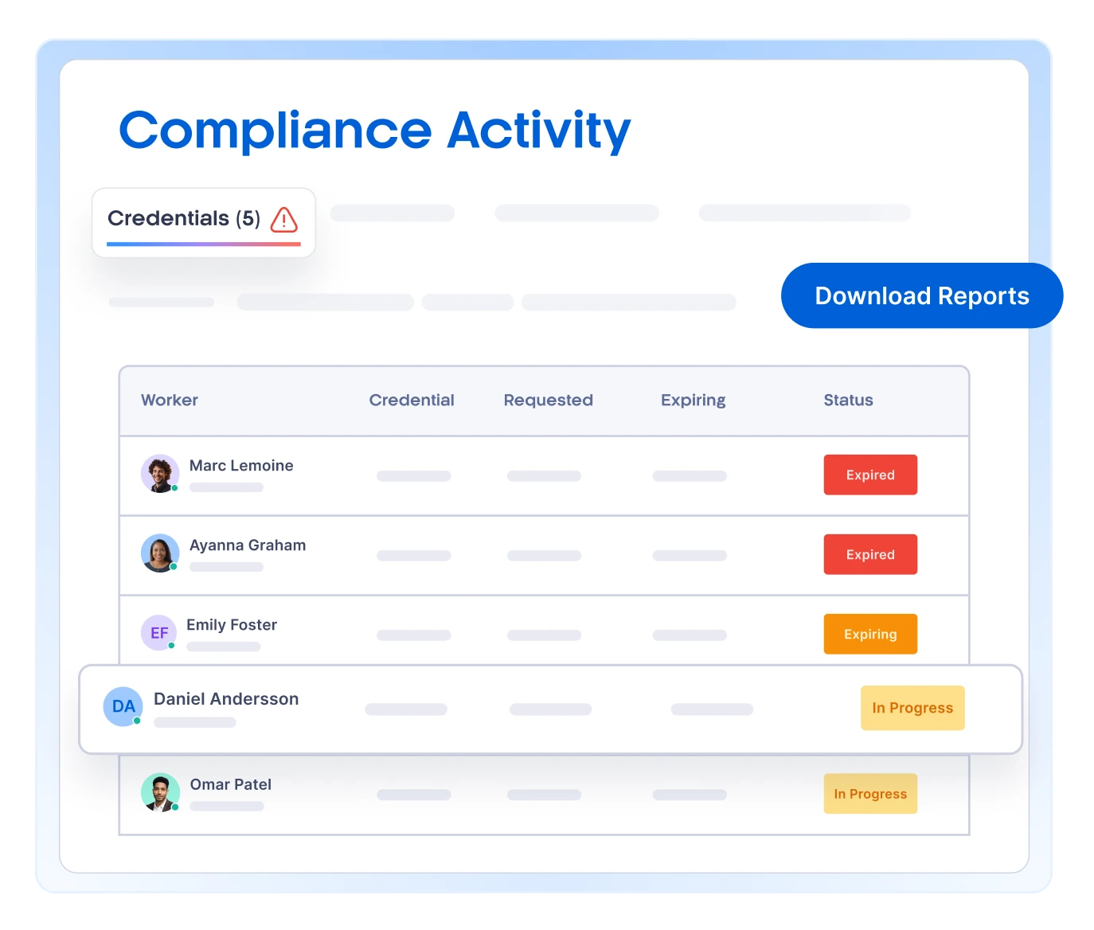Click the Status column header
Screen dimensions: 1094x930
point(848,401)
